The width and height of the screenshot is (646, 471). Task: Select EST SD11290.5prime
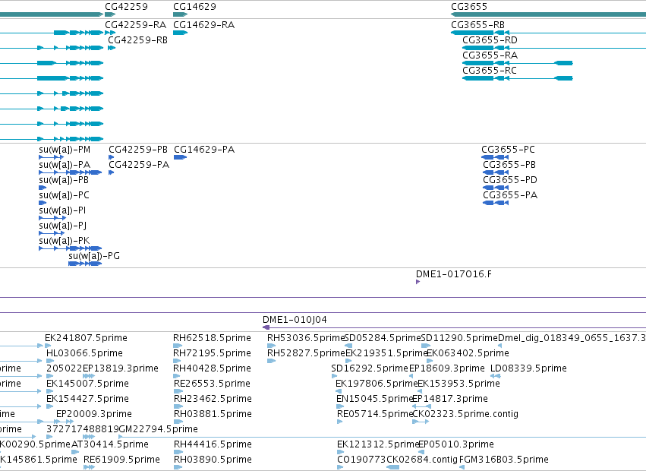[x=459, y=338]
